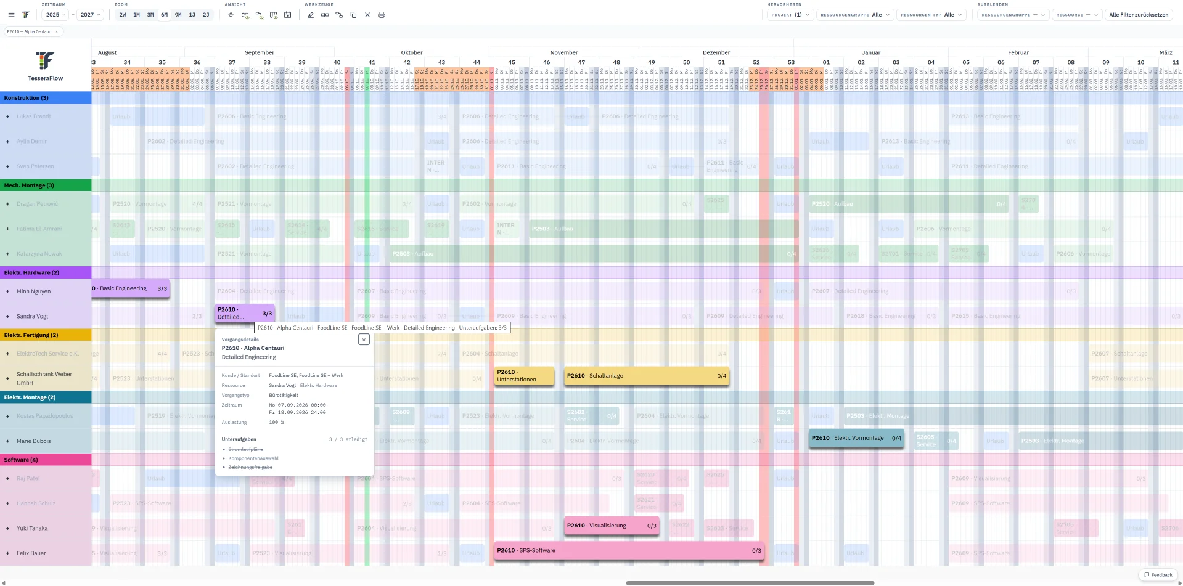The width and height of the screenshot is (1183, 586).
Task: Close the Vorgangsdetails popup
Action: (x=364, y=340)
